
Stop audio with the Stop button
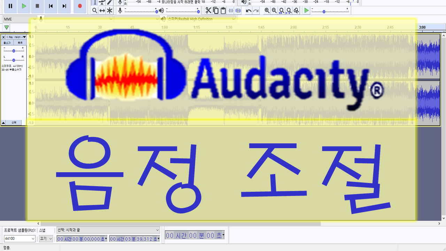[x=37, y=6]
